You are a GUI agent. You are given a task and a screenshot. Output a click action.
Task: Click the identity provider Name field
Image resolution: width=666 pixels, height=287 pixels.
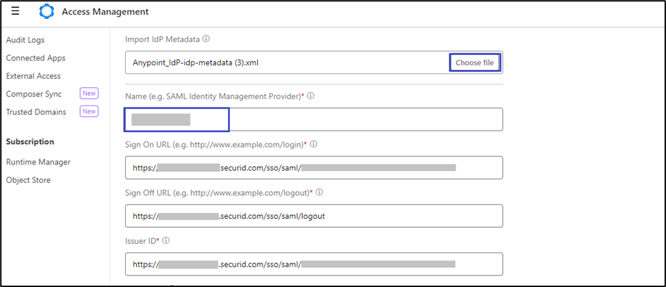coord(314,120)
